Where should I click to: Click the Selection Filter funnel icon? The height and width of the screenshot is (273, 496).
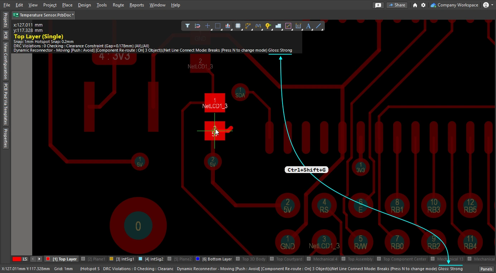point(187,26)
